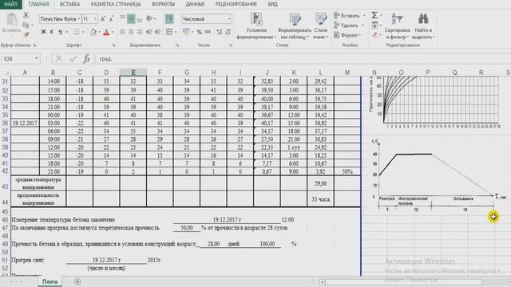
Task: Switch to РЕЦЕНЗИРОВАНИЕ tab
Action: [236, 4]
